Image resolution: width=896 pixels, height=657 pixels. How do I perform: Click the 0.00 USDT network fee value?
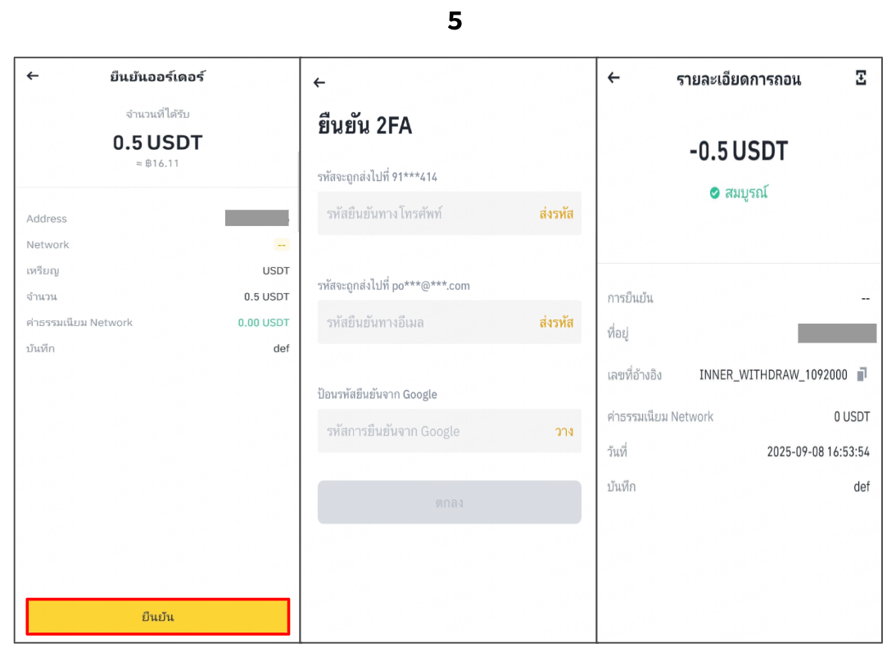263,323
